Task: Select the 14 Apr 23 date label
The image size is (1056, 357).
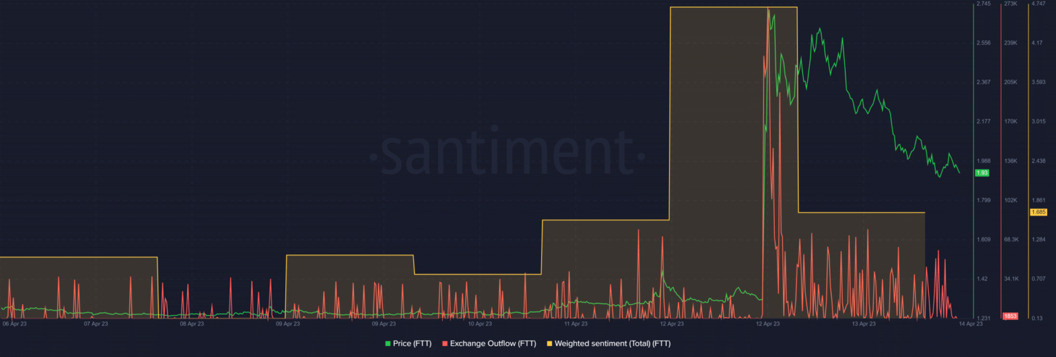Action: point(970,323)
